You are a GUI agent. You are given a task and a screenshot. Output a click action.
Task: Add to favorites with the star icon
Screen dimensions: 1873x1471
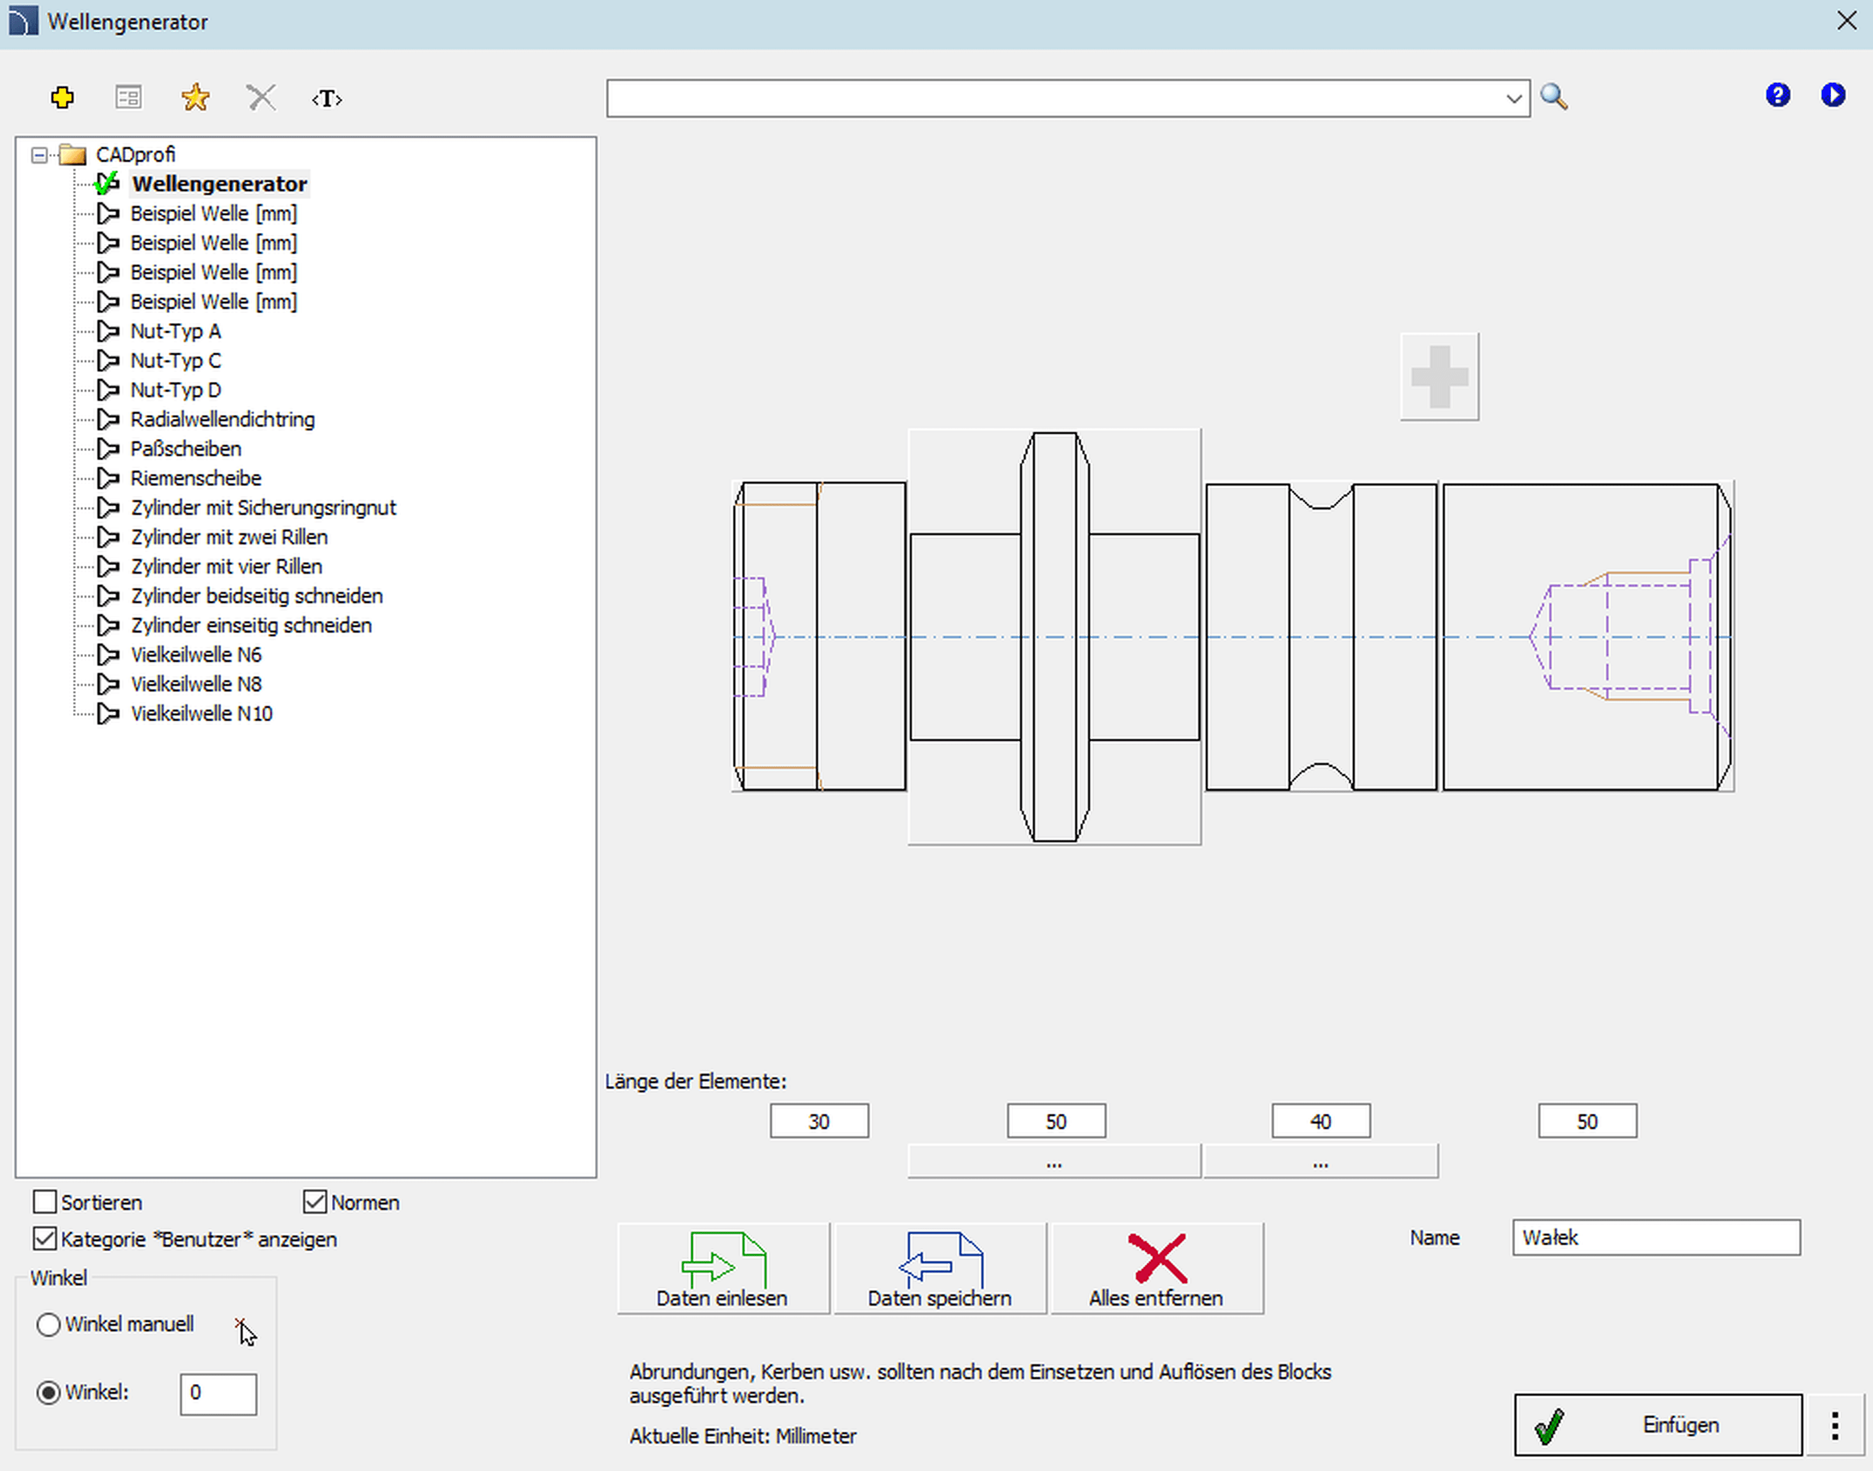coord(196,98)
